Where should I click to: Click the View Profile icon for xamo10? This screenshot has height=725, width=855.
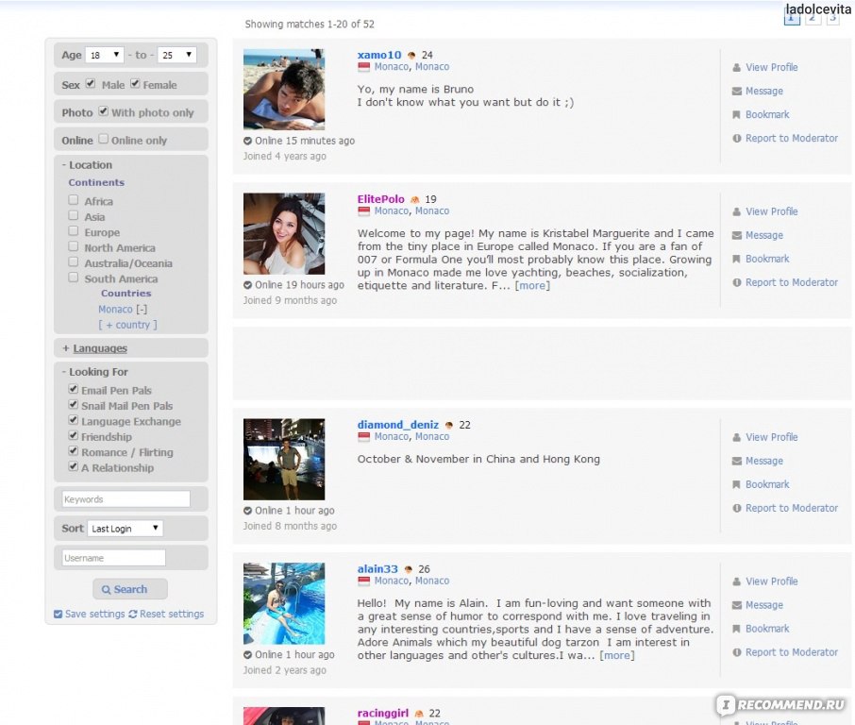coord(737,68)
